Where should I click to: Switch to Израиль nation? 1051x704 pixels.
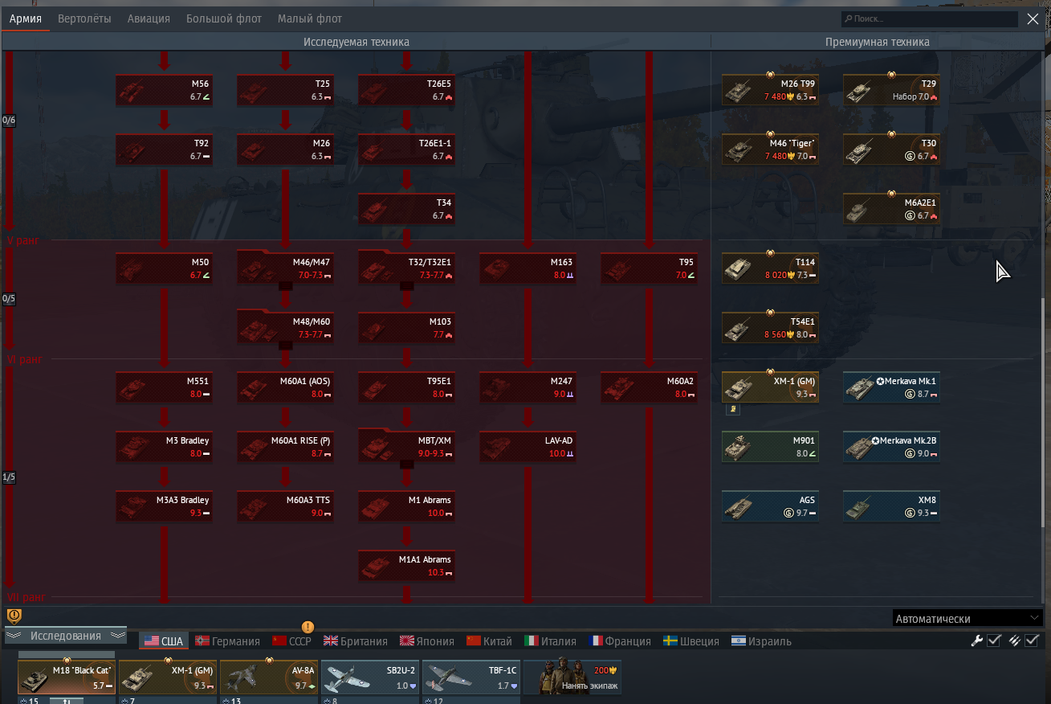click(761, 641)
